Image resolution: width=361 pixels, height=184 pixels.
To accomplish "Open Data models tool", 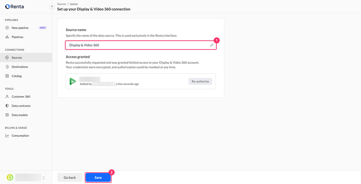I will (26, 115).
